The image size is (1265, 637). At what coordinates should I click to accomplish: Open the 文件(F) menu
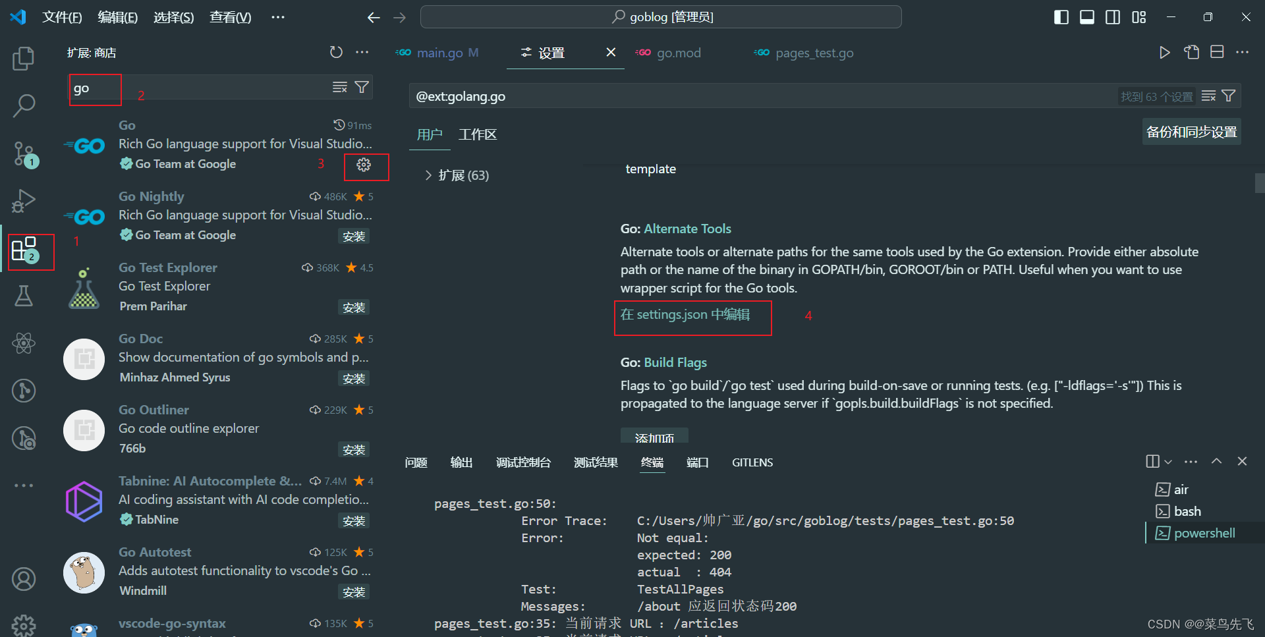click(62, 17)
